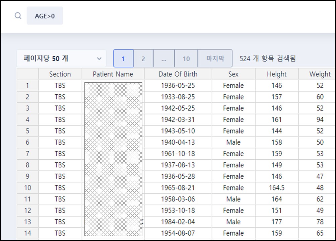The height and width of the screenshot is (241, 336).
Task: Click the 524 개 항목 검색됨 result count
Action: [x=268, y=59]
